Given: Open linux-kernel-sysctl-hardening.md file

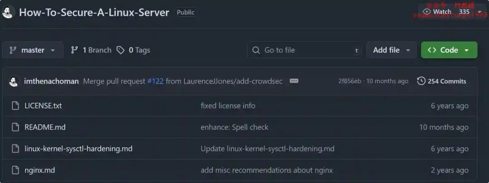Looking at the screenshot, I should (78, 149).
